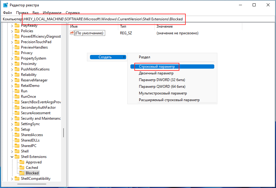Choose Раздел in the create submenu
Screen dimensions: 276x188
click(172, 57)
